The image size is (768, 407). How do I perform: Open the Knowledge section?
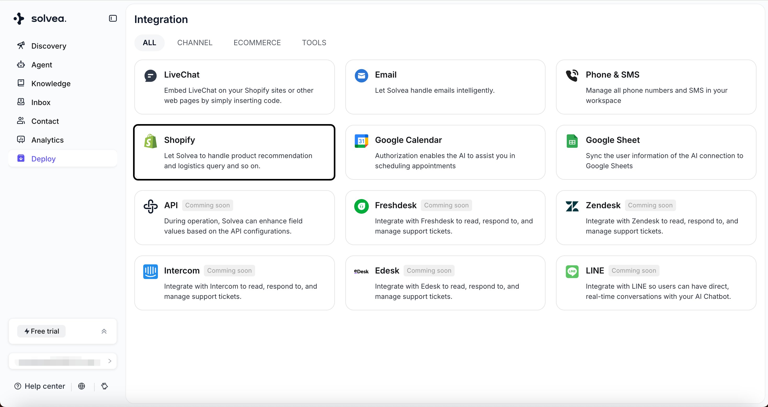pyautogui.click(x=63, y=83)
